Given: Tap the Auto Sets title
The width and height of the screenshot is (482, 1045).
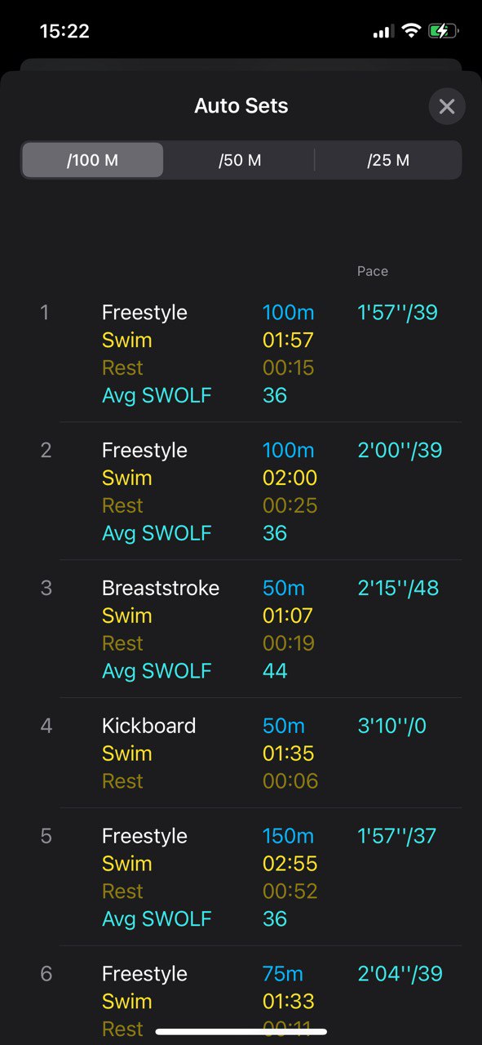Looking at the screenshot, I should (x=241, y=105).
